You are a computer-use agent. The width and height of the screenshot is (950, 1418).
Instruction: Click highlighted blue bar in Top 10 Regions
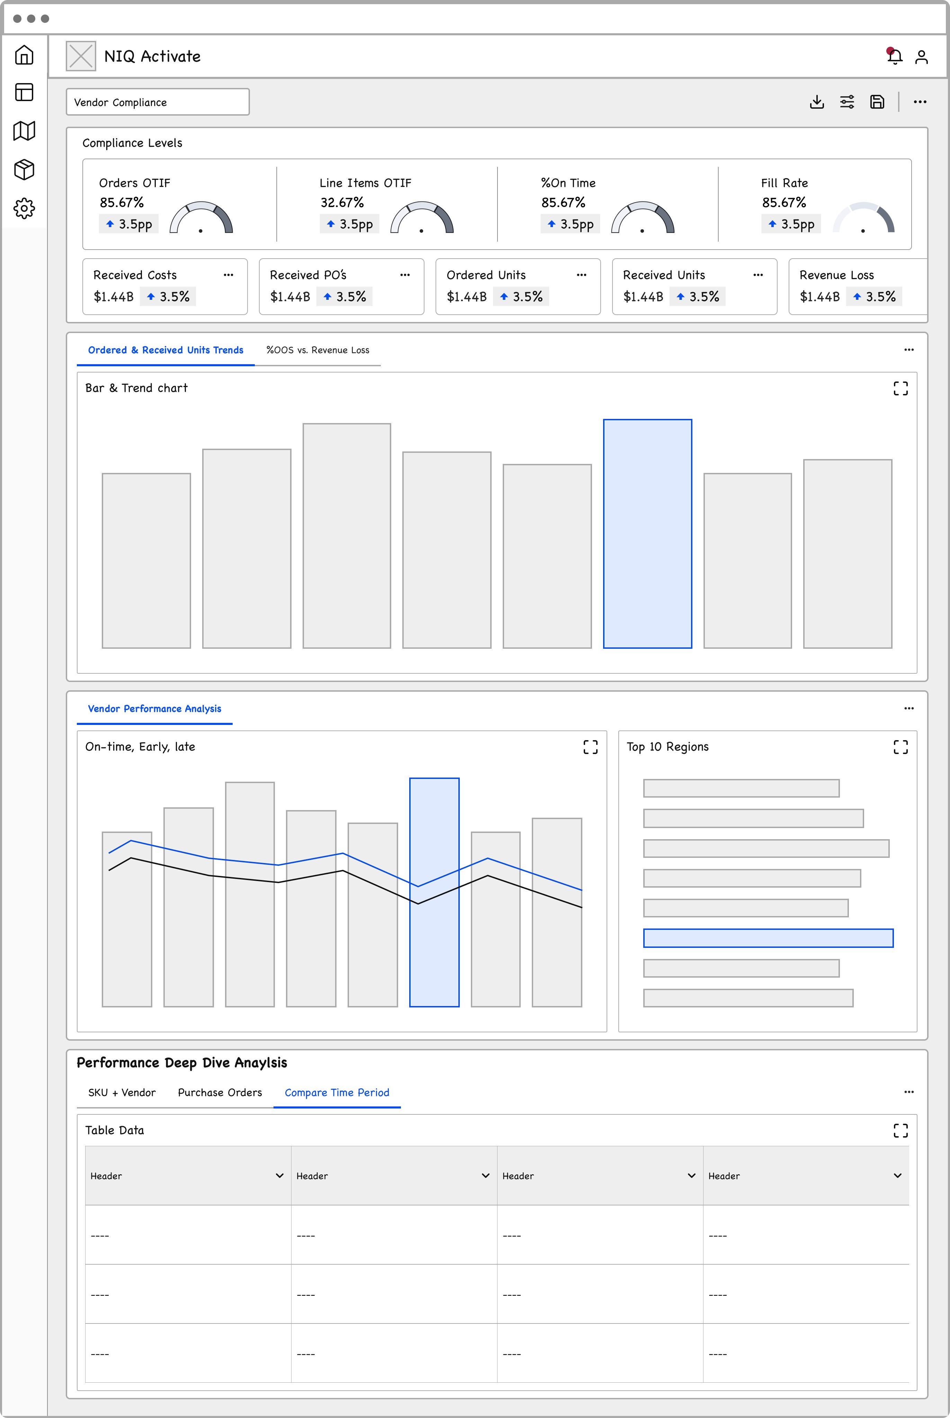point(768,938)
